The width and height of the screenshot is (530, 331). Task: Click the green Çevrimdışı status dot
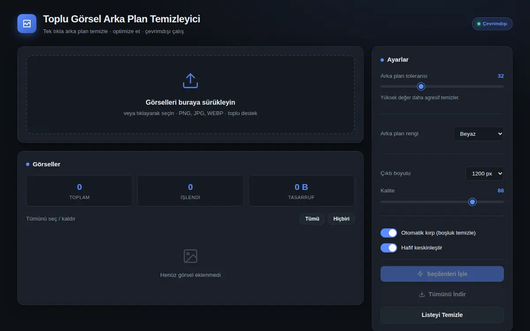479,24
